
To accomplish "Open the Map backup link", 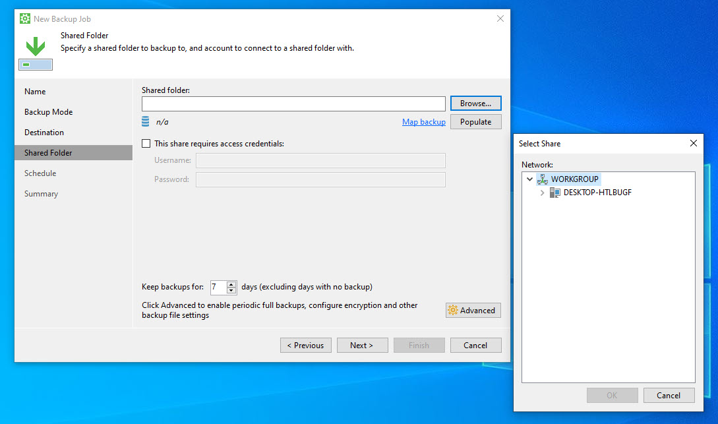I will coord(423,122).
